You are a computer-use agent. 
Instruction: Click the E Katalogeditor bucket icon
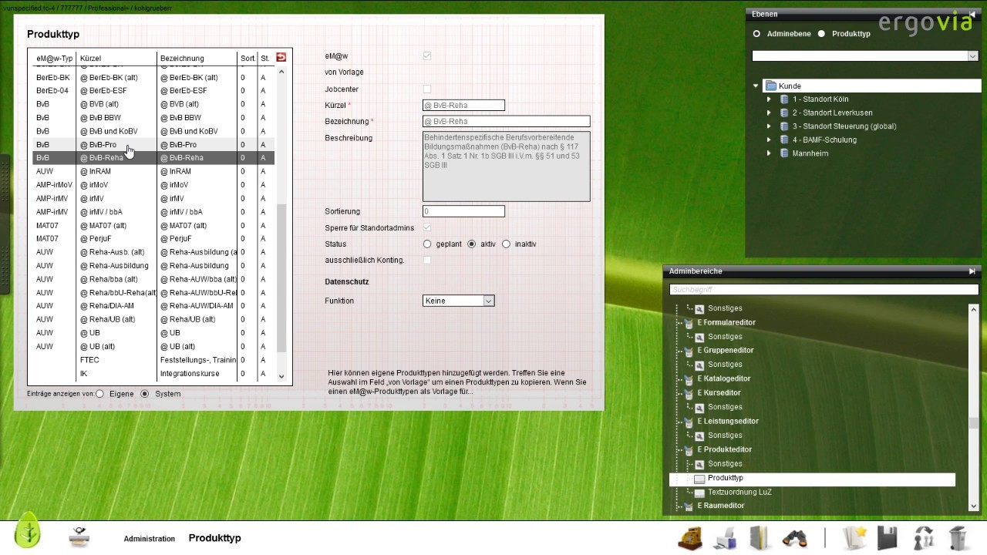click(x=689, y=379)
